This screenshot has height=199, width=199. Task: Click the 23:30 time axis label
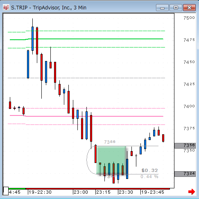126,192
